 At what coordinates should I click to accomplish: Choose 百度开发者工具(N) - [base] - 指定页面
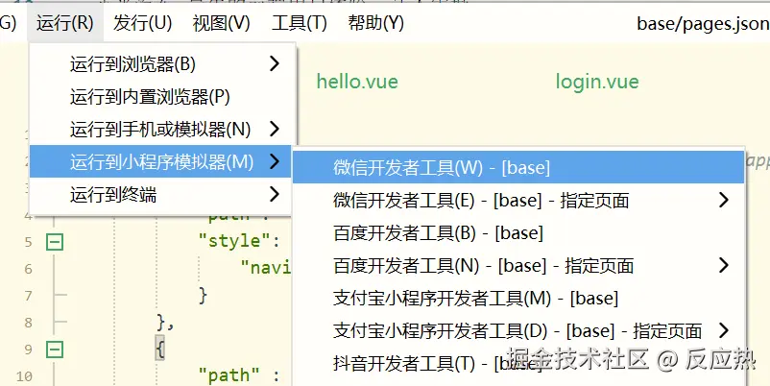[518, 266]
